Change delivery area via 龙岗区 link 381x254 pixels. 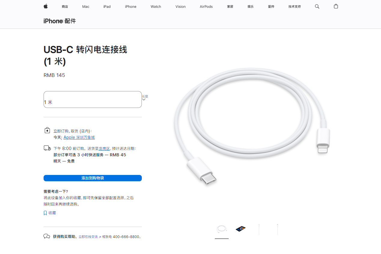click(104, 148)
